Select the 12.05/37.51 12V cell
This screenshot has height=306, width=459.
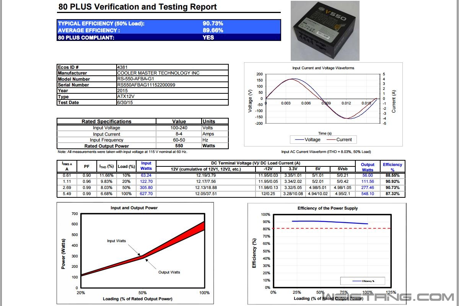point(206,194)
